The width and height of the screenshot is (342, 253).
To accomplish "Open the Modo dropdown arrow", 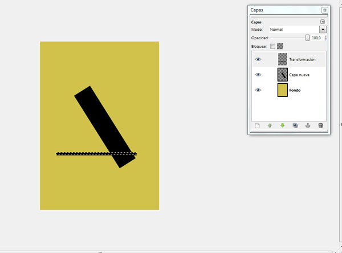I will coord(323,30).
